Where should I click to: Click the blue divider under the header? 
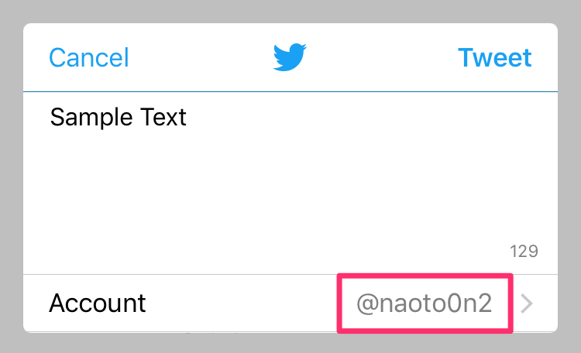(290, 91)
